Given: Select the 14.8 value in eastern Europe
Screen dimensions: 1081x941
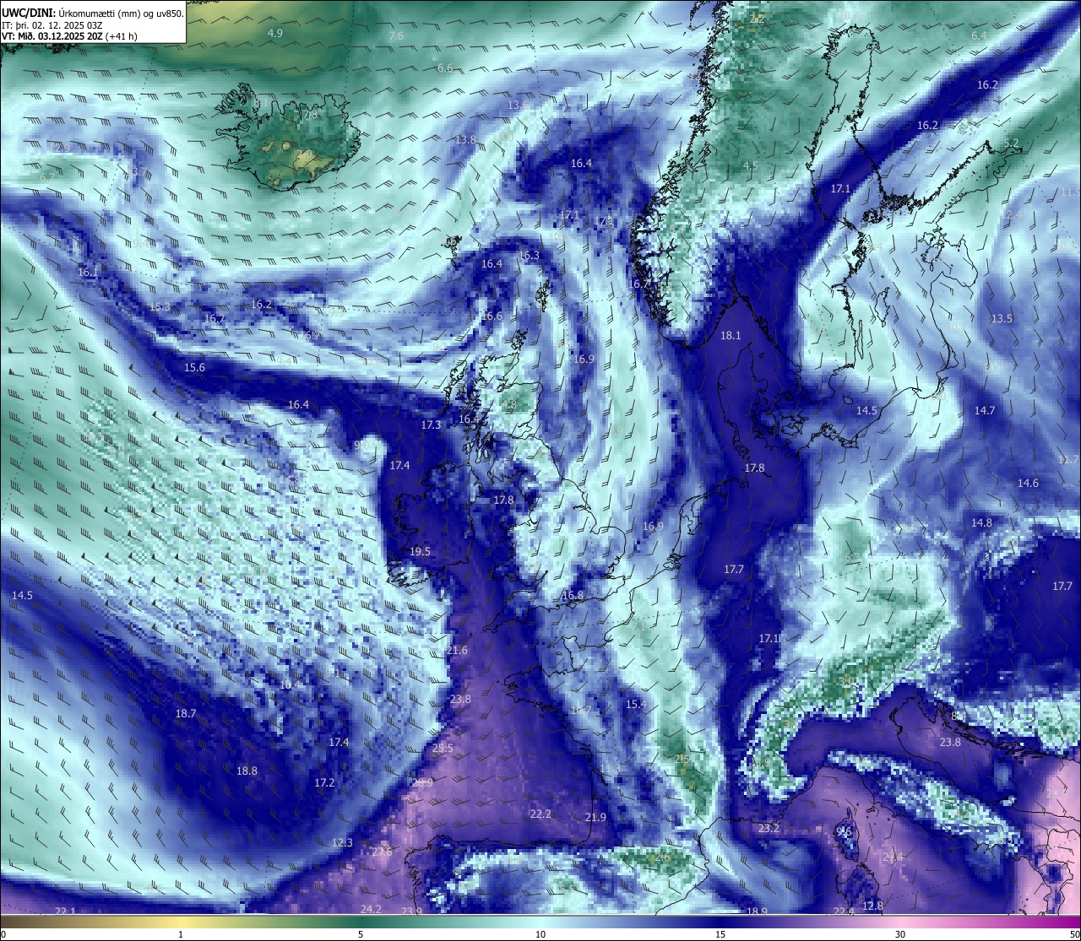Looking at the screenshot, I should tap(981, 522).
